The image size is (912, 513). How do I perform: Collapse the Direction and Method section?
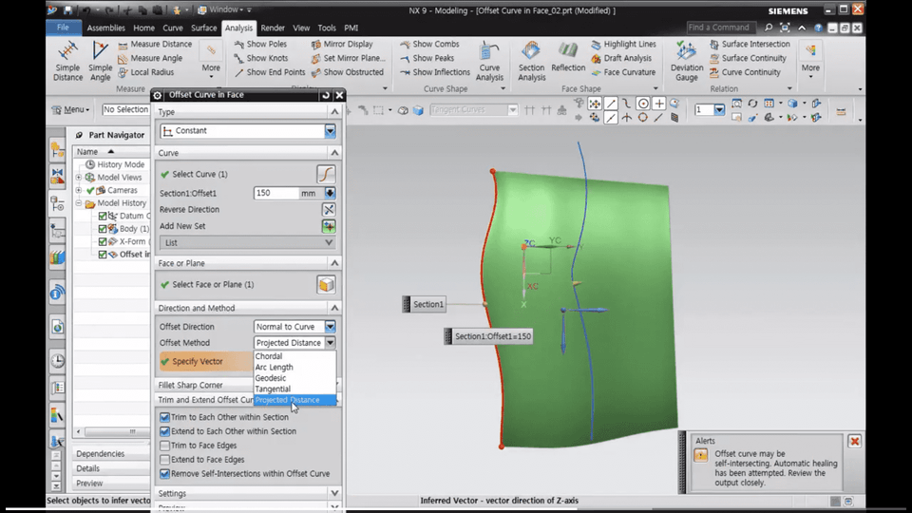(334, 308)
